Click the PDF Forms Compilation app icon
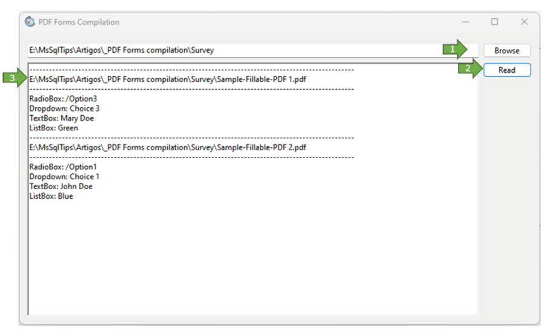 (x=30, y=22)
